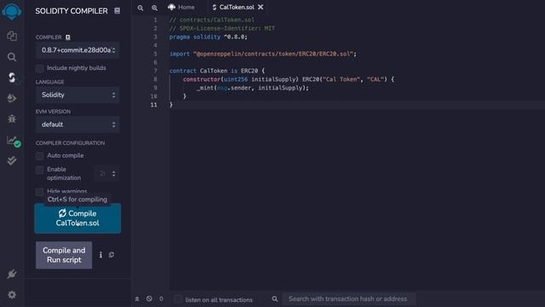This screenshot has height=307, width=545.
Task: Toggle Hide warnings checkbox
Action: click(40, 191)
